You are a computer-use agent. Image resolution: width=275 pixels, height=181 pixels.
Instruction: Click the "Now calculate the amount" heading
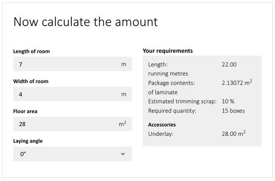point(86,22)
